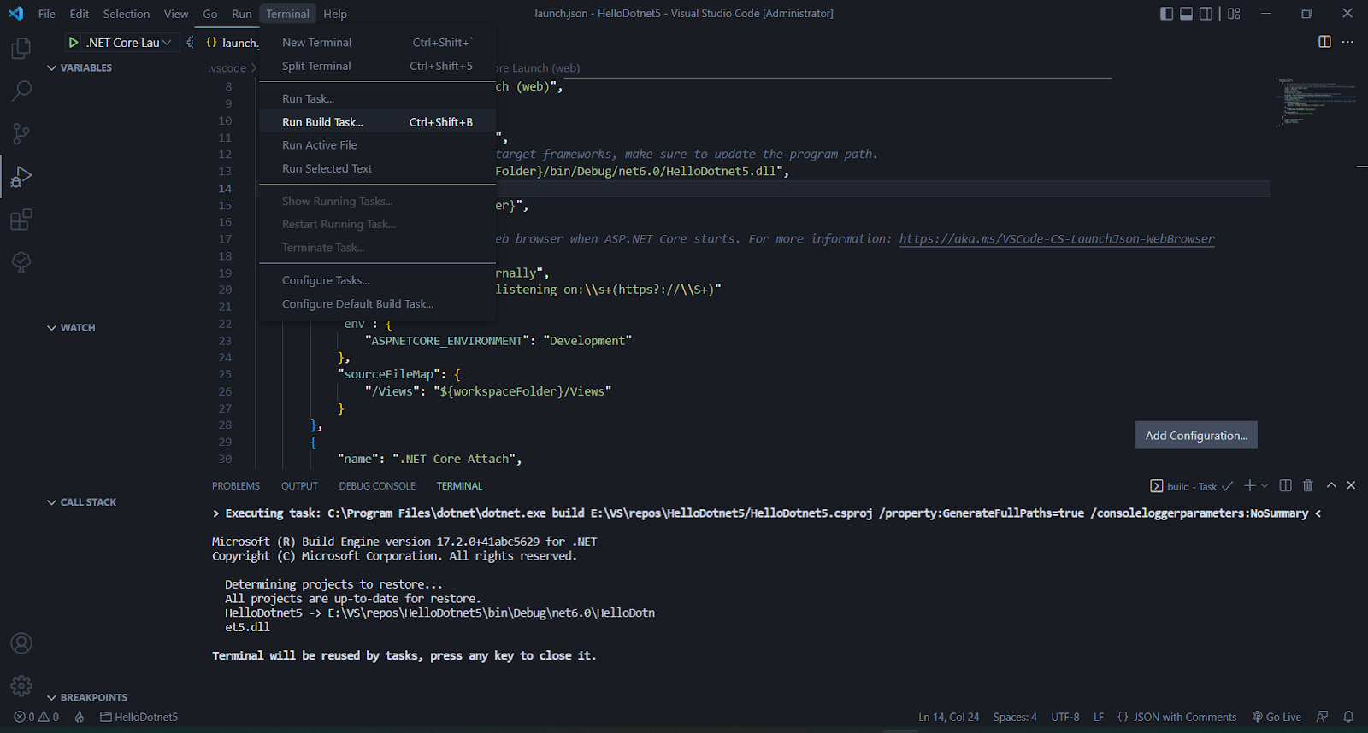Viewport: 1368px width, 733px height.
Task: Open the Selection menu
Action: coord(127,14)
